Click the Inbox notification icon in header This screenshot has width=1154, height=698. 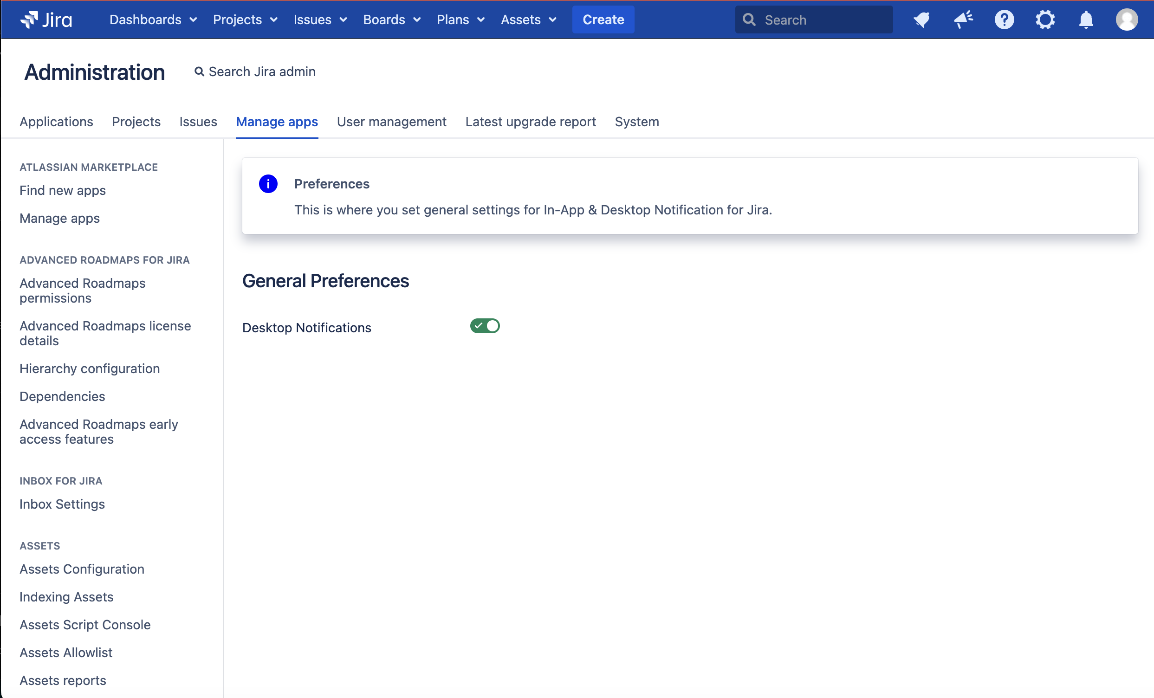922,19
